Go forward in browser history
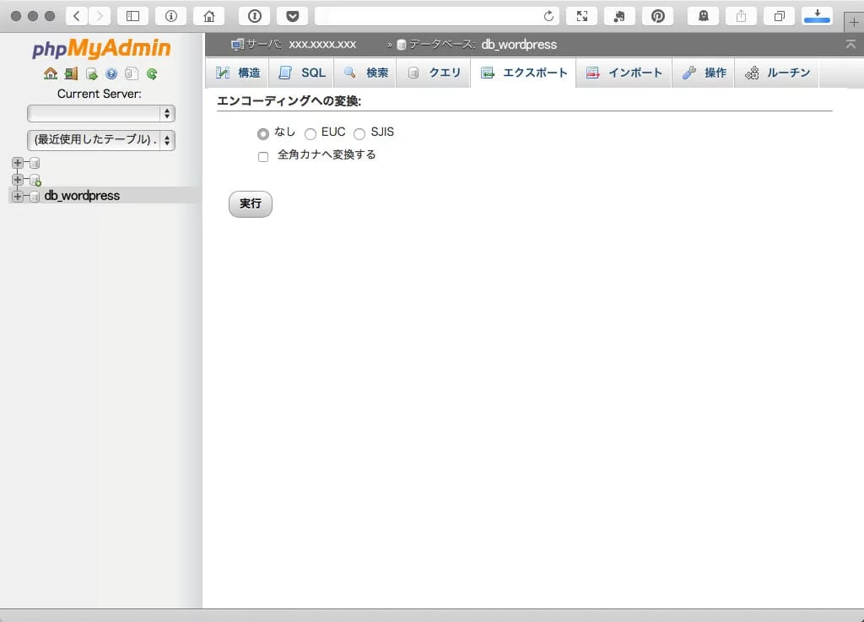The image size is (864, 622). click(x=100, y=16)
